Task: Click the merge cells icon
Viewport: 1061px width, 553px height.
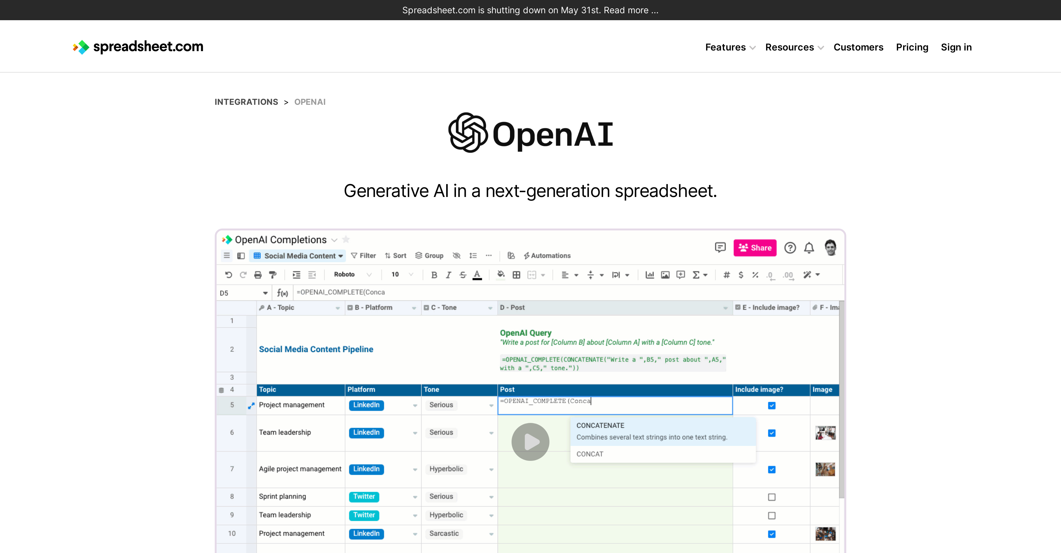Action: click(x=532, y=275)
